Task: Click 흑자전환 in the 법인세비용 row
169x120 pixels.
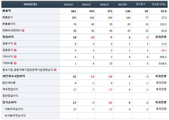Action: click(161, 83)
